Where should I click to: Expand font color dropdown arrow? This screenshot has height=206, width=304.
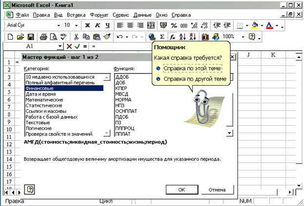(x=277, y=25)
